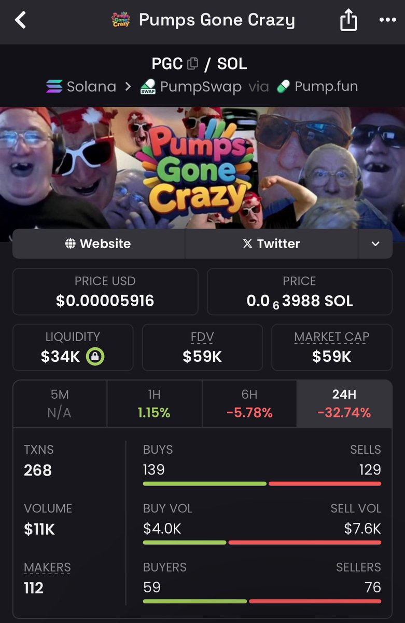Copy the PGC token address icon

coord(192,64)
